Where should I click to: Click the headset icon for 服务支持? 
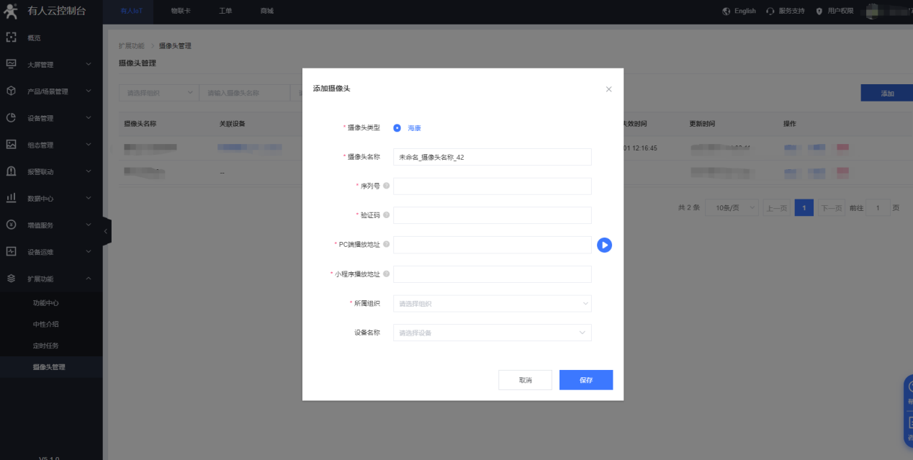(770, 12)
